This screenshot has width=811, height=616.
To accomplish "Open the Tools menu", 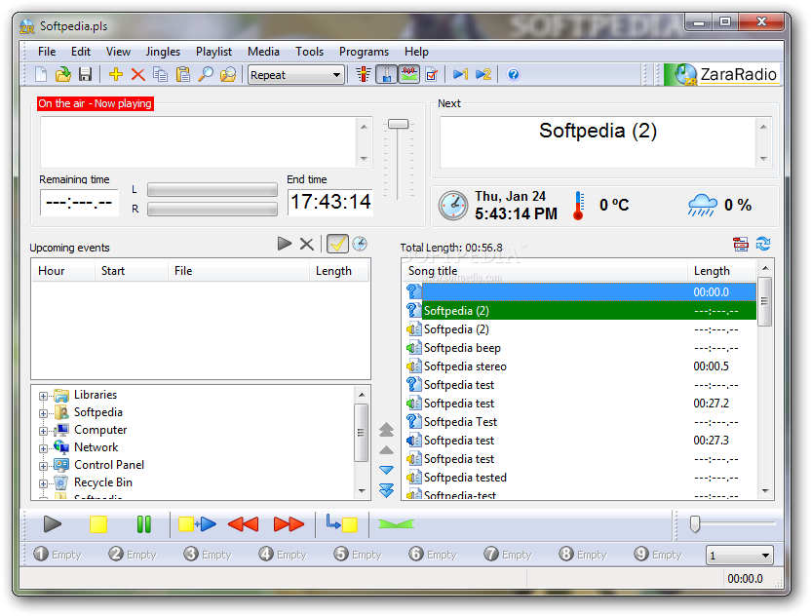I will point(309,52).
